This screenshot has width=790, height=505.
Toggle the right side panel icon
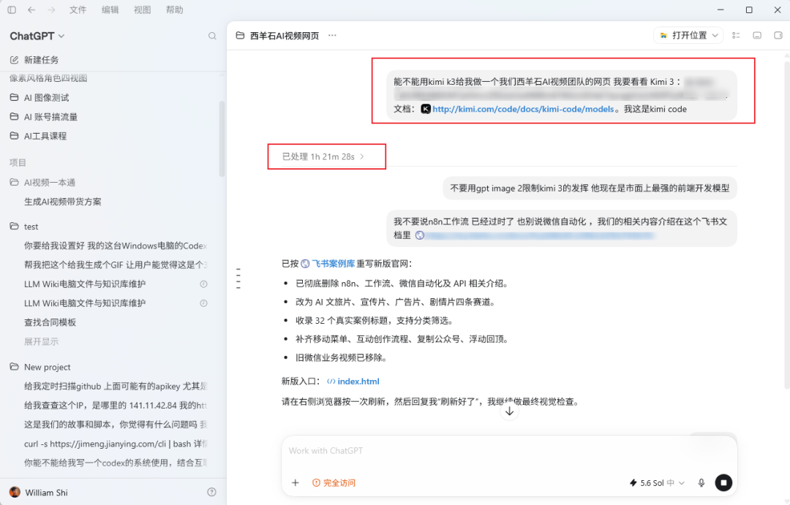(x=778, y=35)
